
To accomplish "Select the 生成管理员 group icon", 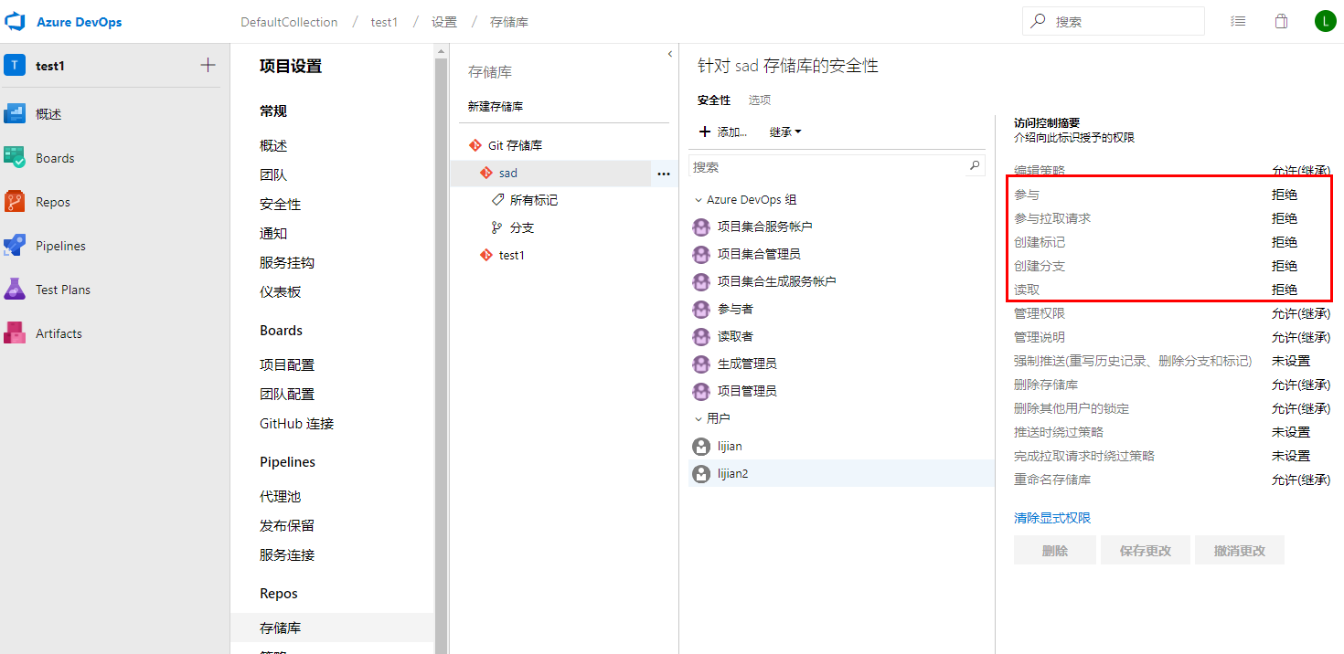I will tap(701, 364).
